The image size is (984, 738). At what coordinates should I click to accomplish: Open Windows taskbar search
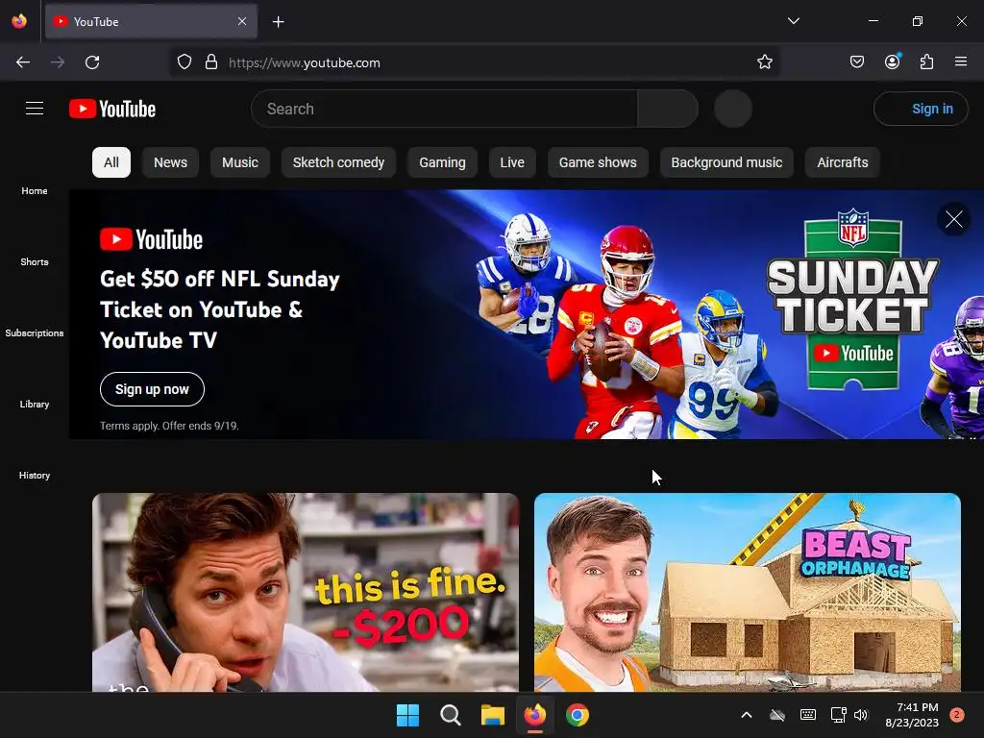click(451, 715)
